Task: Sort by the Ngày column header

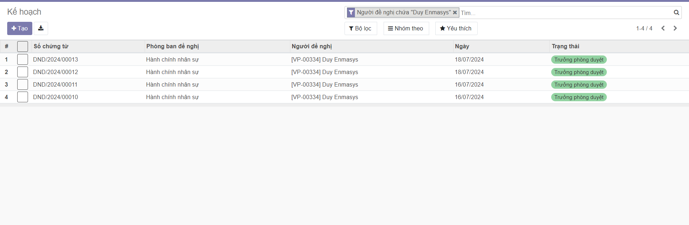Action: pos(462,46)
